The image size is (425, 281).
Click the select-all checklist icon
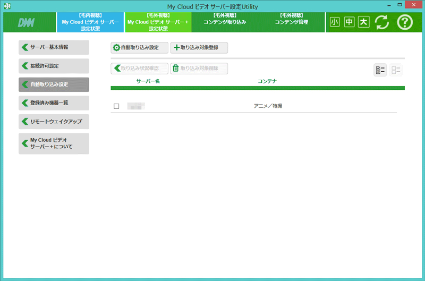pos(380,70)
